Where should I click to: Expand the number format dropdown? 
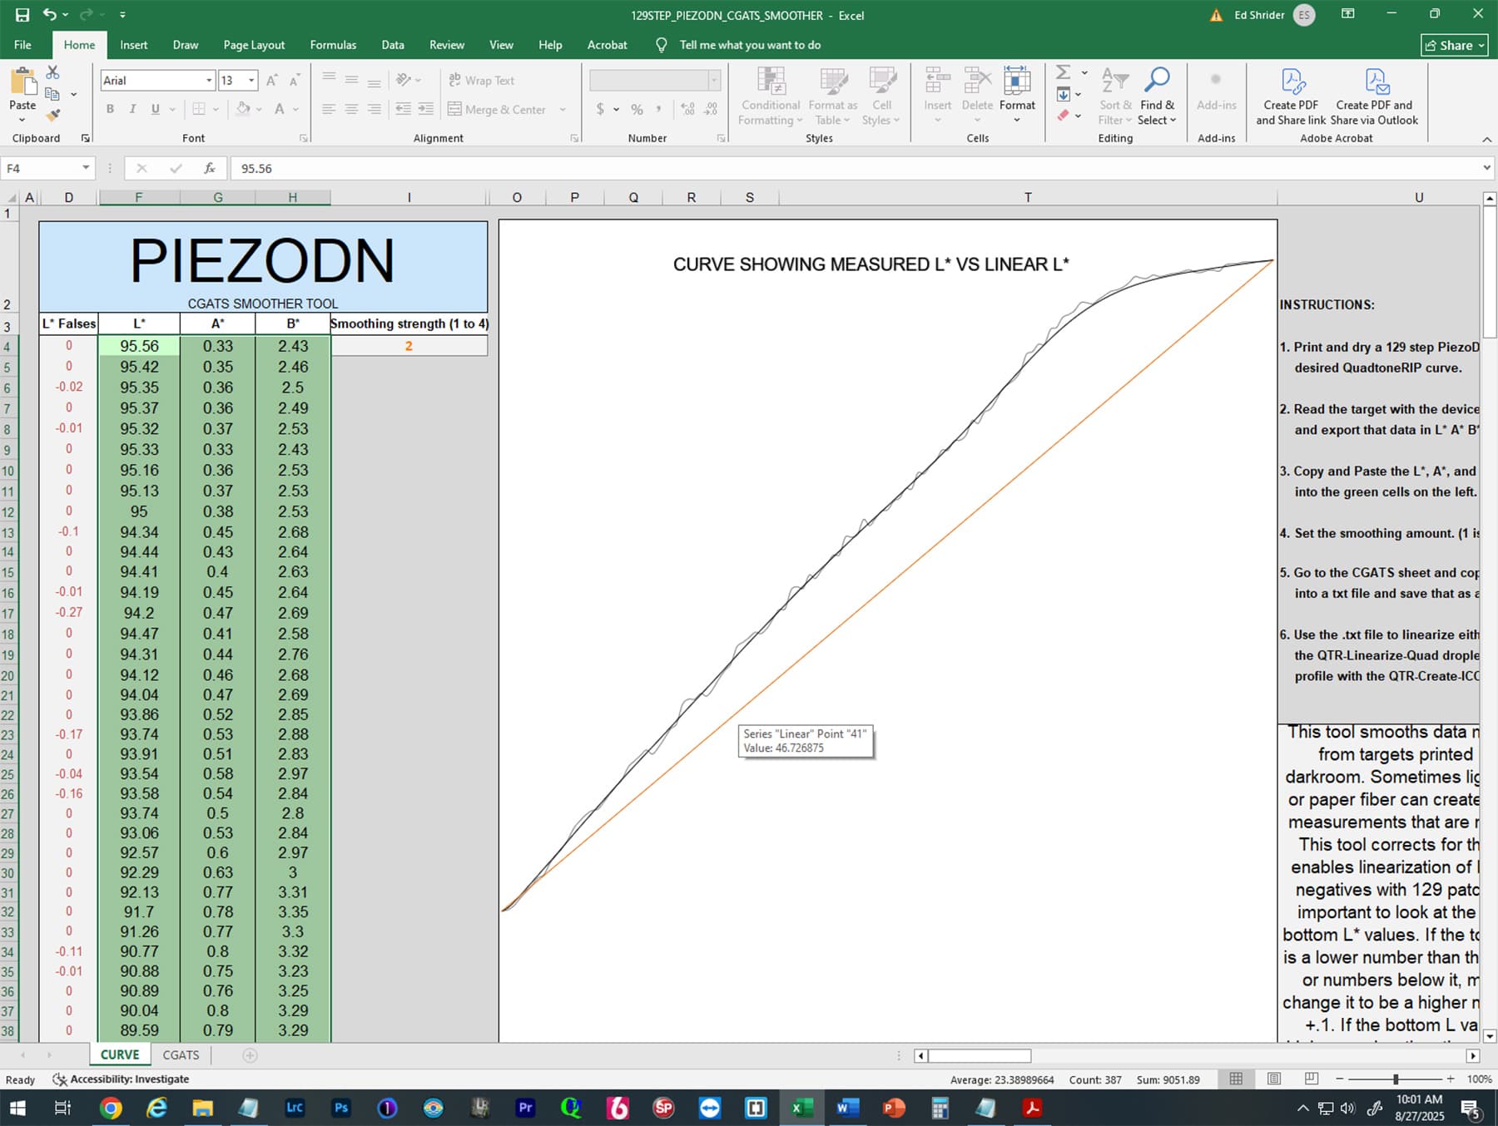(714, 81)
